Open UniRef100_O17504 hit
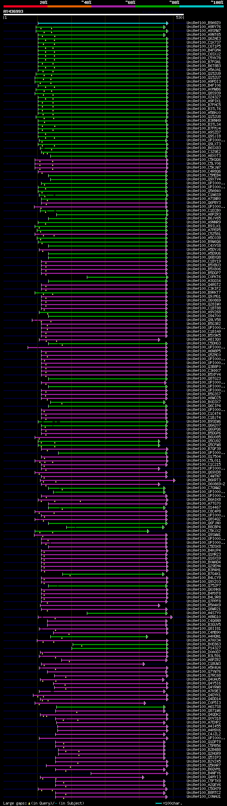The image size is (227, 806). [204, 457]
